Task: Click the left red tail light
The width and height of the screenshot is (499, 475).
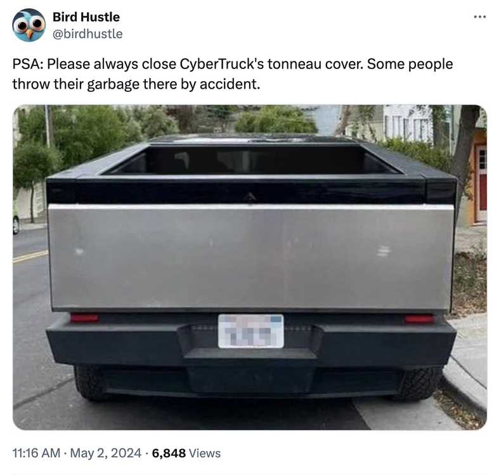Action: (x=84, y=318)
